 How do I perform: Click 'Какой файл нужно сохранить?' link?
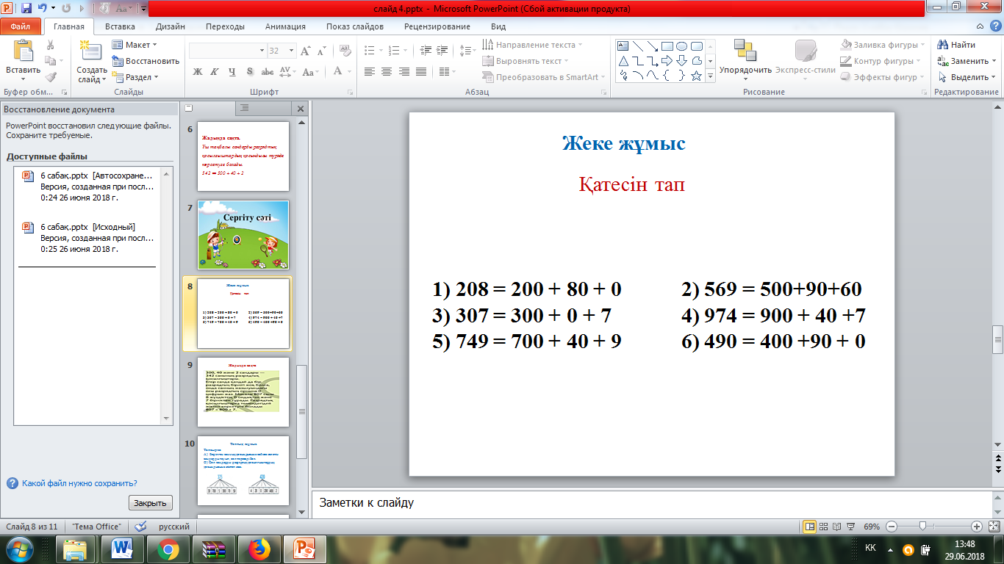pos(79,483)
